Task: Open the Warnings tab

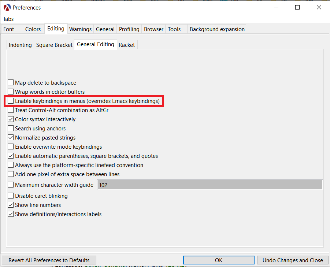Action: tap(80, 29)
